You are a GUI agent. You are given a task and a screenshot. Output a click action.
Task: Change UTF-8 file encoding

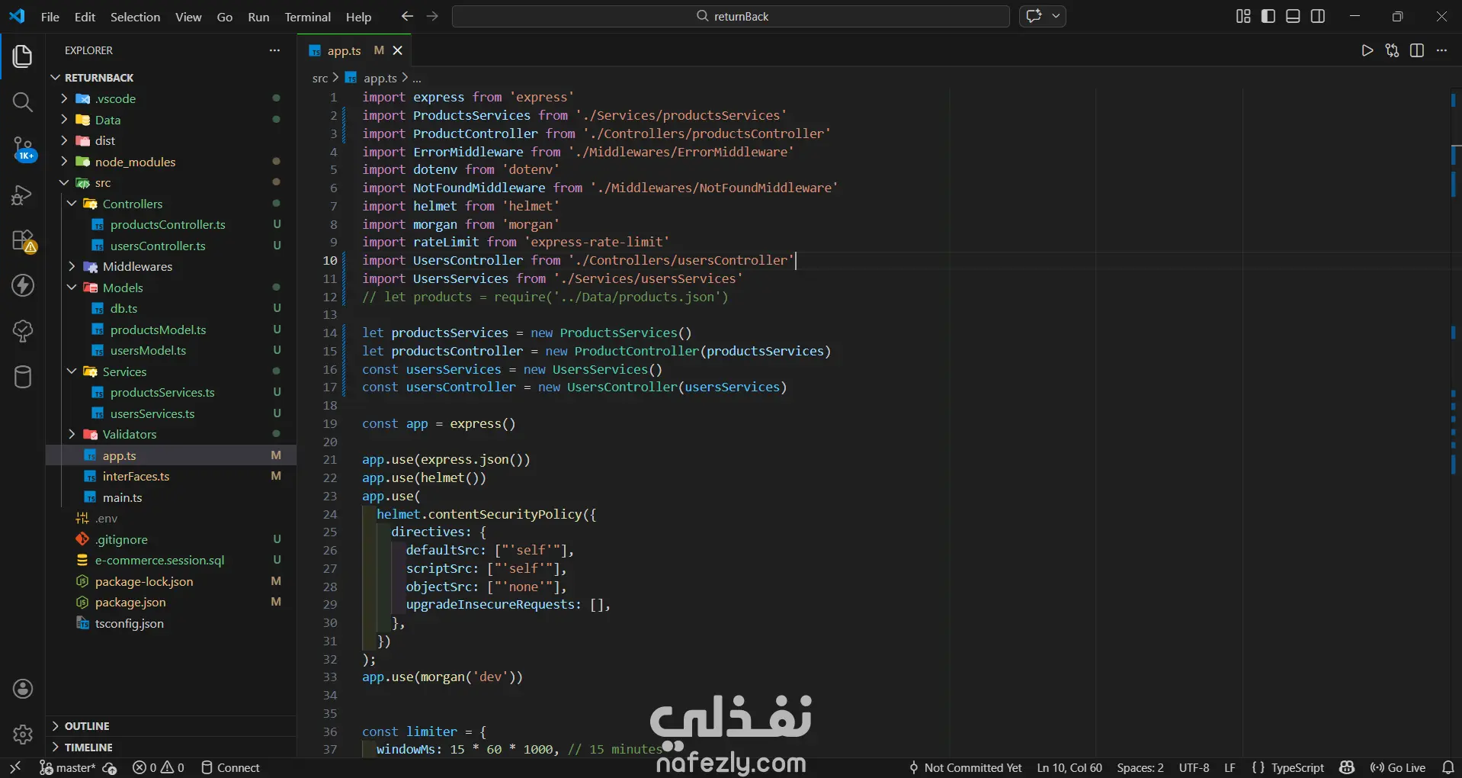[x=1194, y=767]
